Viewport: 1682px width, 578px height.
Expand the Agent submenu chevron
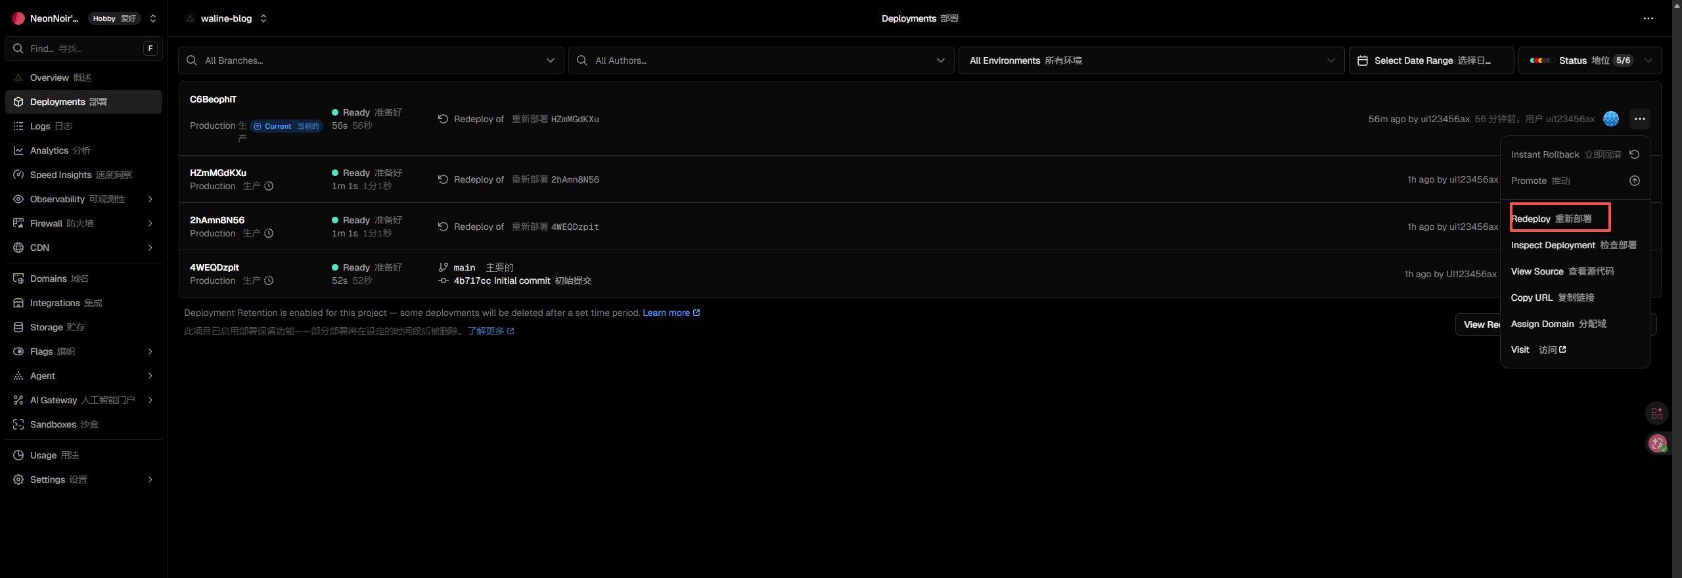coord(150,376)
